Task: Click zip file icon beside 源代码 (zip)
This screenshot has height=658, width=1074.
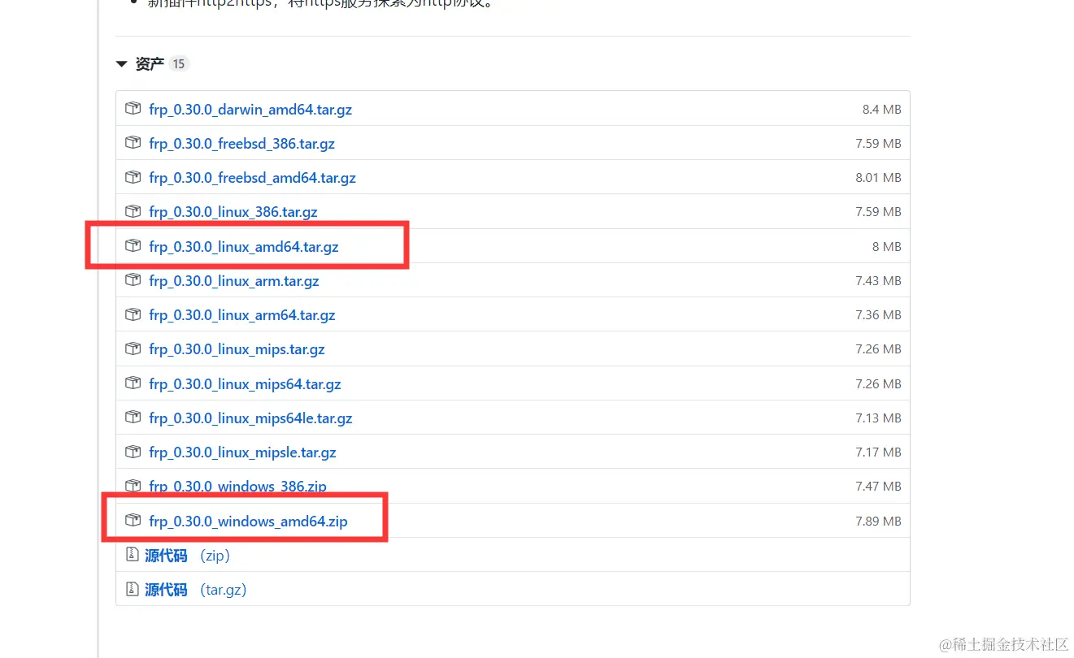Action: tap(132, 555)
